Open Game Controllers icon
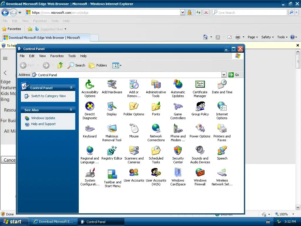301x226 pixels. point(178,107)
